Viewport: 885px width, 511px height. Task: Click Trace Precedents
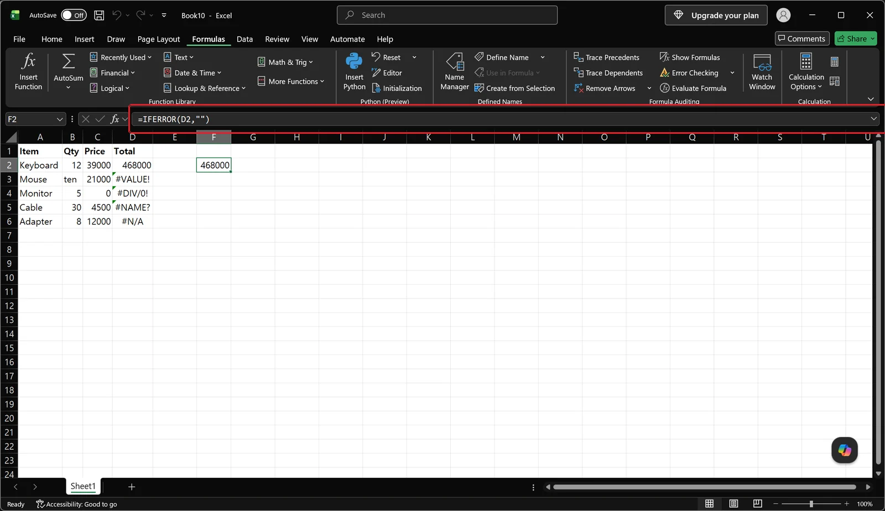tap(607, 57)
